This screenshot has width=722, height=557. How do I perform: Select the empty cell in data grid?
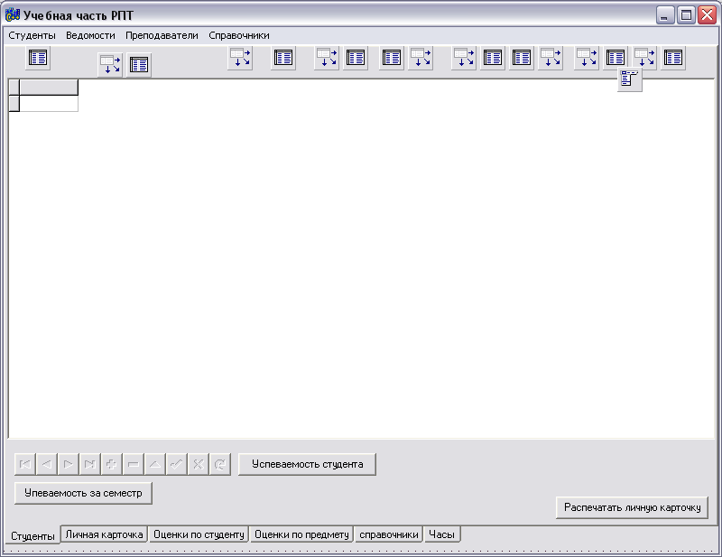[x=49, y=104]
